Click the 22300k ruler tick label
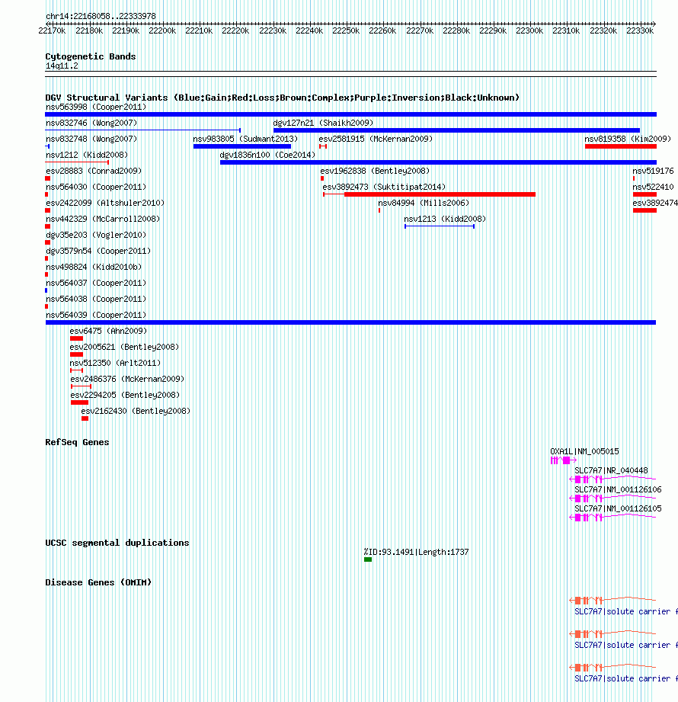Image resolution: width=678 pixels, height=702 pixels. click(529, 31)
